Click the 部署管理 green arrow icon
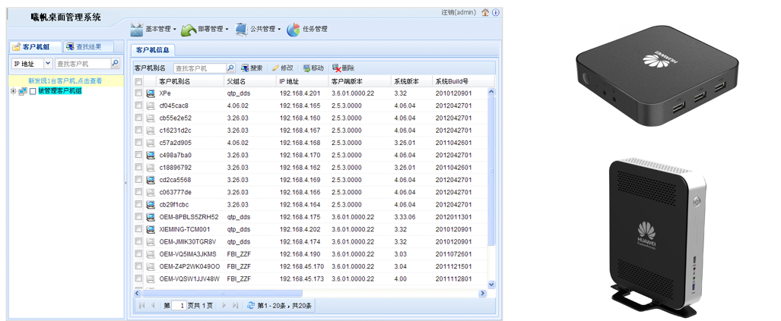The height and width of the screenshot is (321, 781). [189, 30]
